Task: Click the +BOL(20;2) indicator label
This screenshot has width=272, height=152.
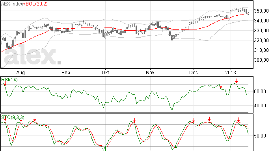Action: pyautogui.click(x=35, y=4)
